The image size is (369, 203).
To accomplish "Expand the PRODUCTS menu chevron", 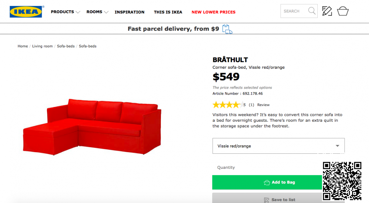I will point(78,12).
